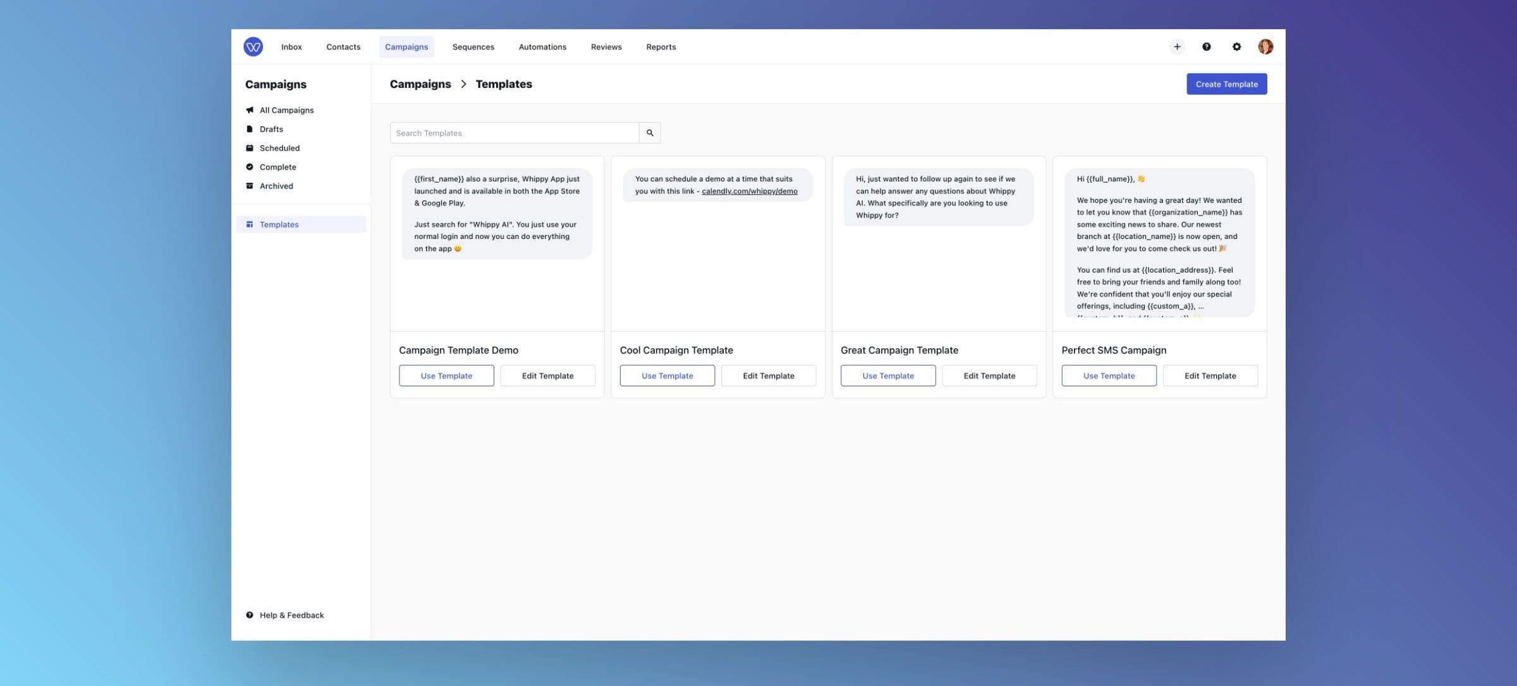This screenshot has width=1517, height=686.
Task: Open the quick-create plus icon
Action: tap(1176, 46)
